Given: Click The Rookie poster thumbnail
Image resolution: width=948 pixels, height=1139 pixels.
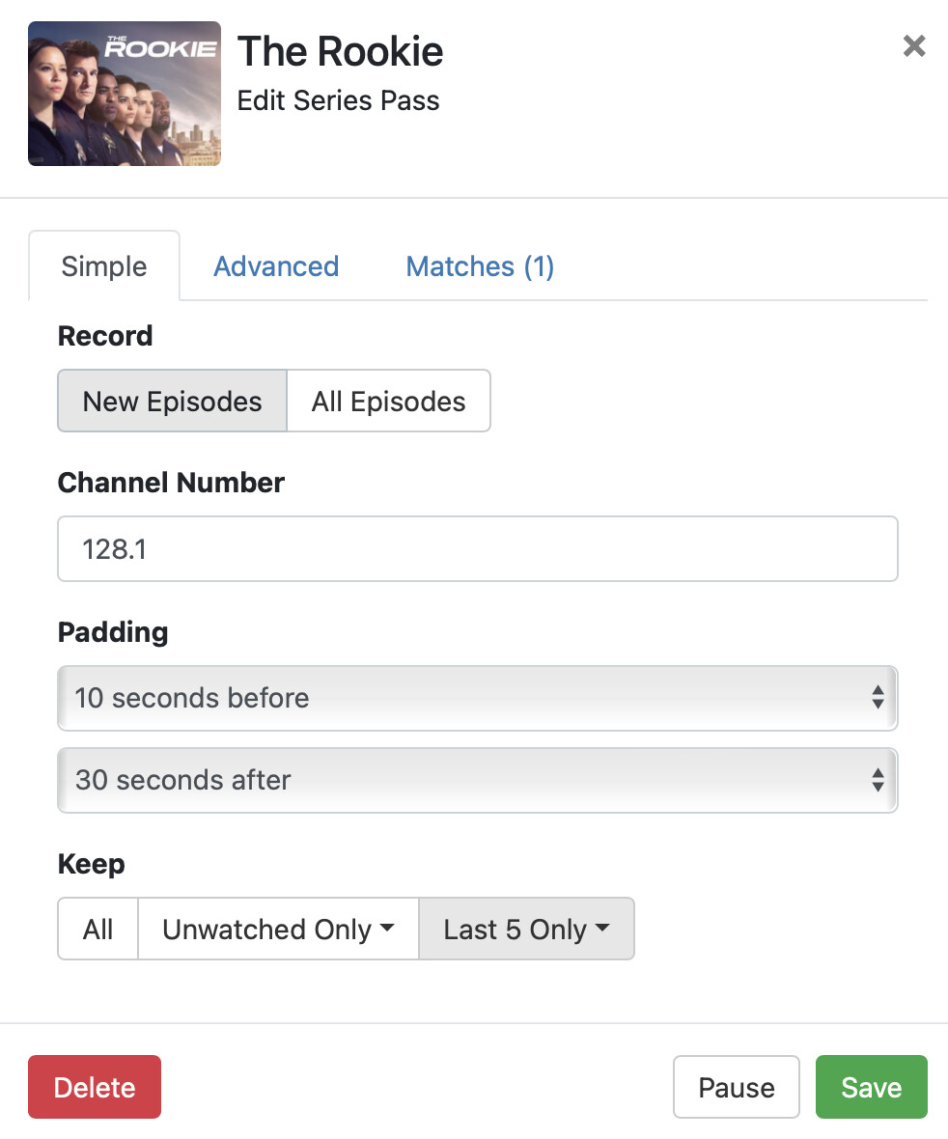Looking at the screenshot, I should click(125, 94).
